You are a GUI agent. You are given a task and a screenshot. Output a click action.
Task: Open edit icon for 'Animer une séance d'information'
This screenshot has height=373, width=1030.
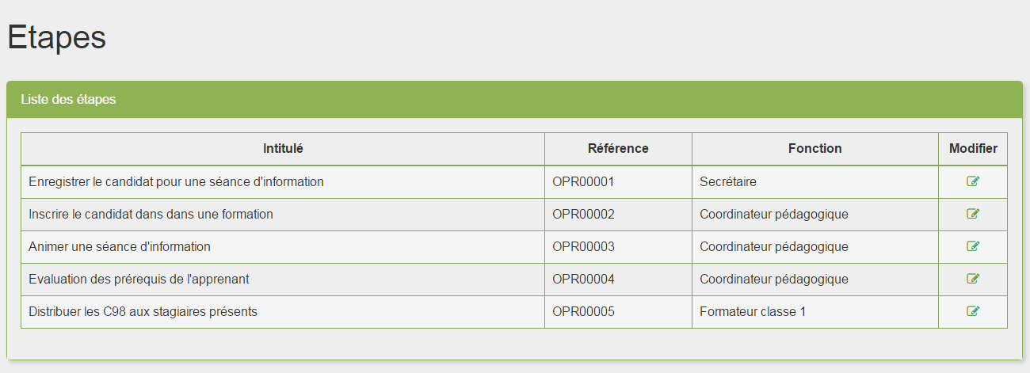973,246
